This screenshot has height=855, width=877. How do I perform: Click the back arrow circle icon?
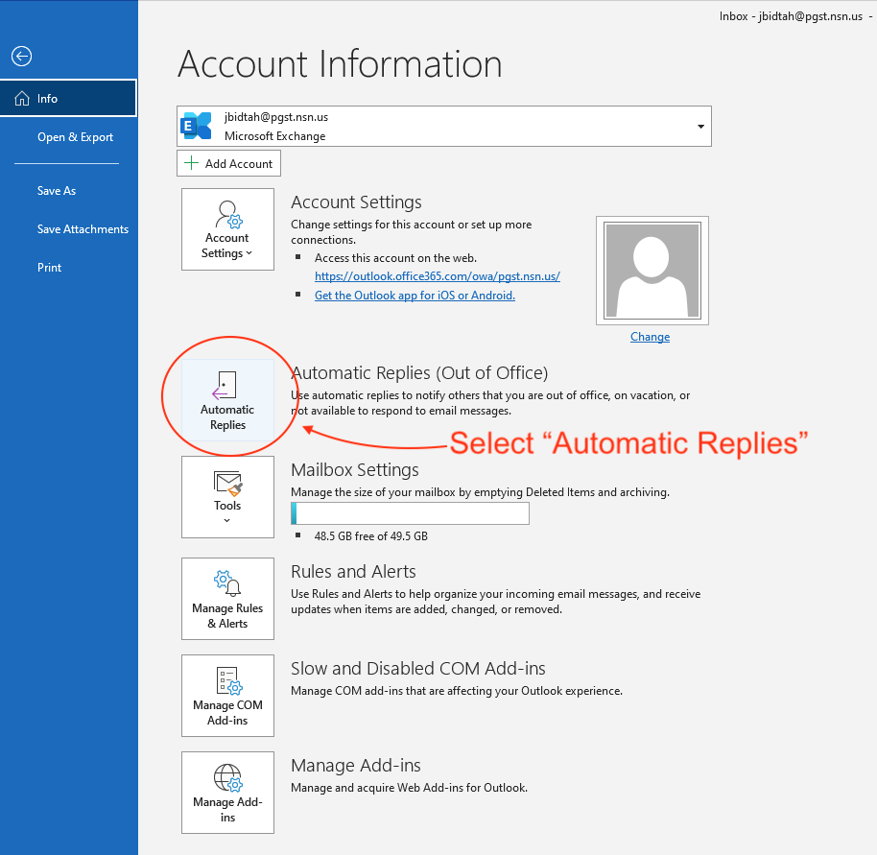21,56
